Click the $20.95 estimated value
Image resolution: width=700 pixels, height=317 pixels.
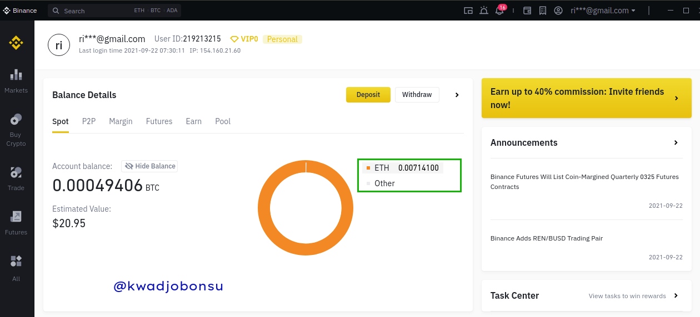pyautogui.click(x=69, y=223)
